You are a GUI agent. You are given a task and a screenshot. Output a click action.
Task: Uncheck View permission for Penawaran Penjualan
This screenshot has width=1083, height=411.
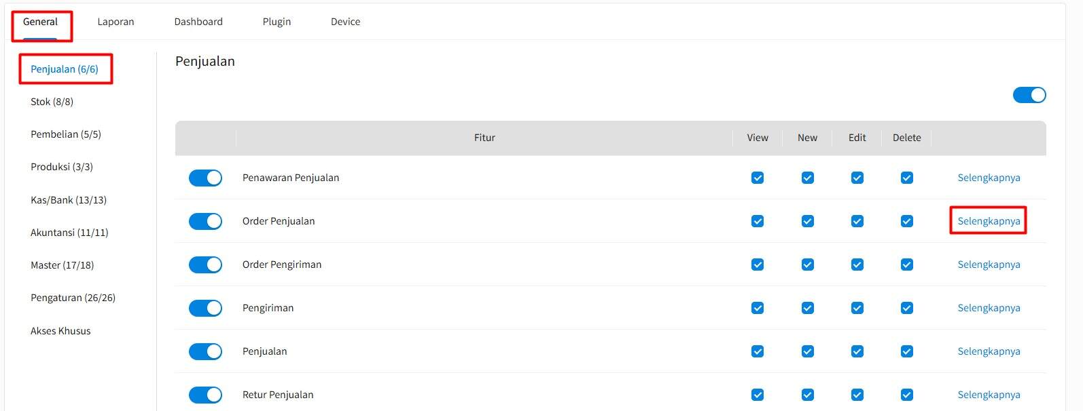(757, 178)
